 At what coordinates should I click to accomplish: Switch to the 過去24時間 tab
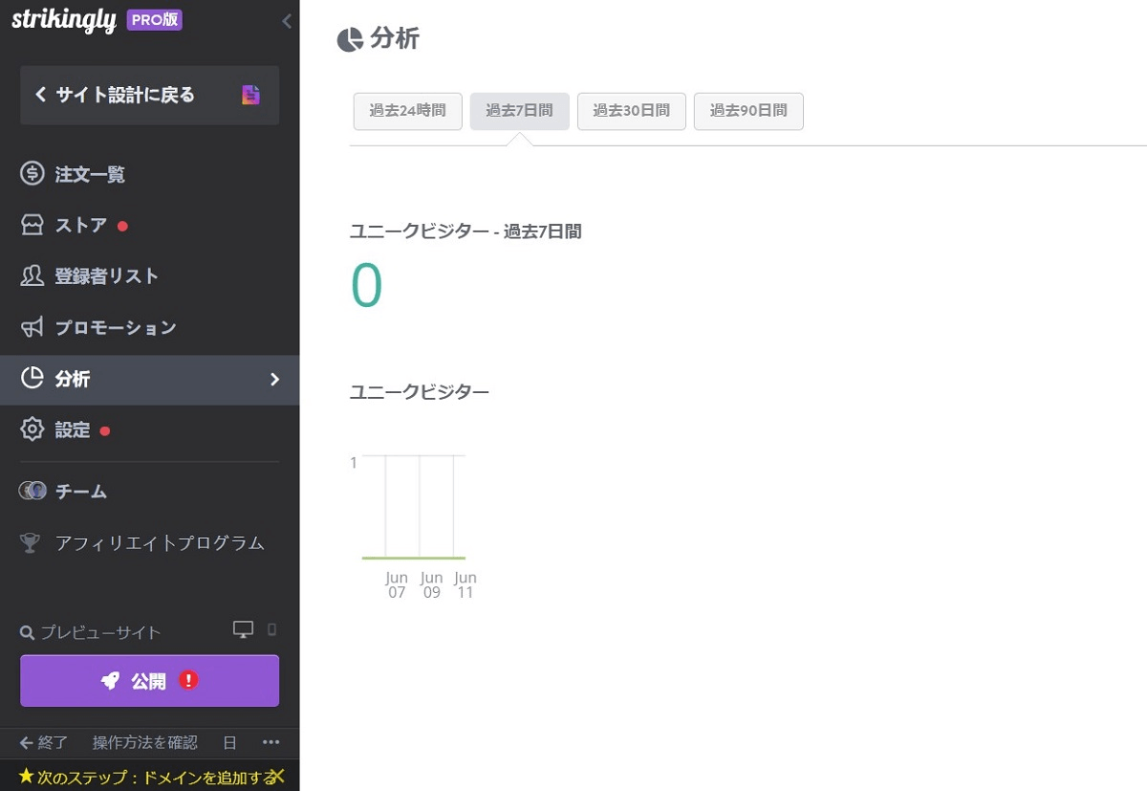[x=407, y=111]
